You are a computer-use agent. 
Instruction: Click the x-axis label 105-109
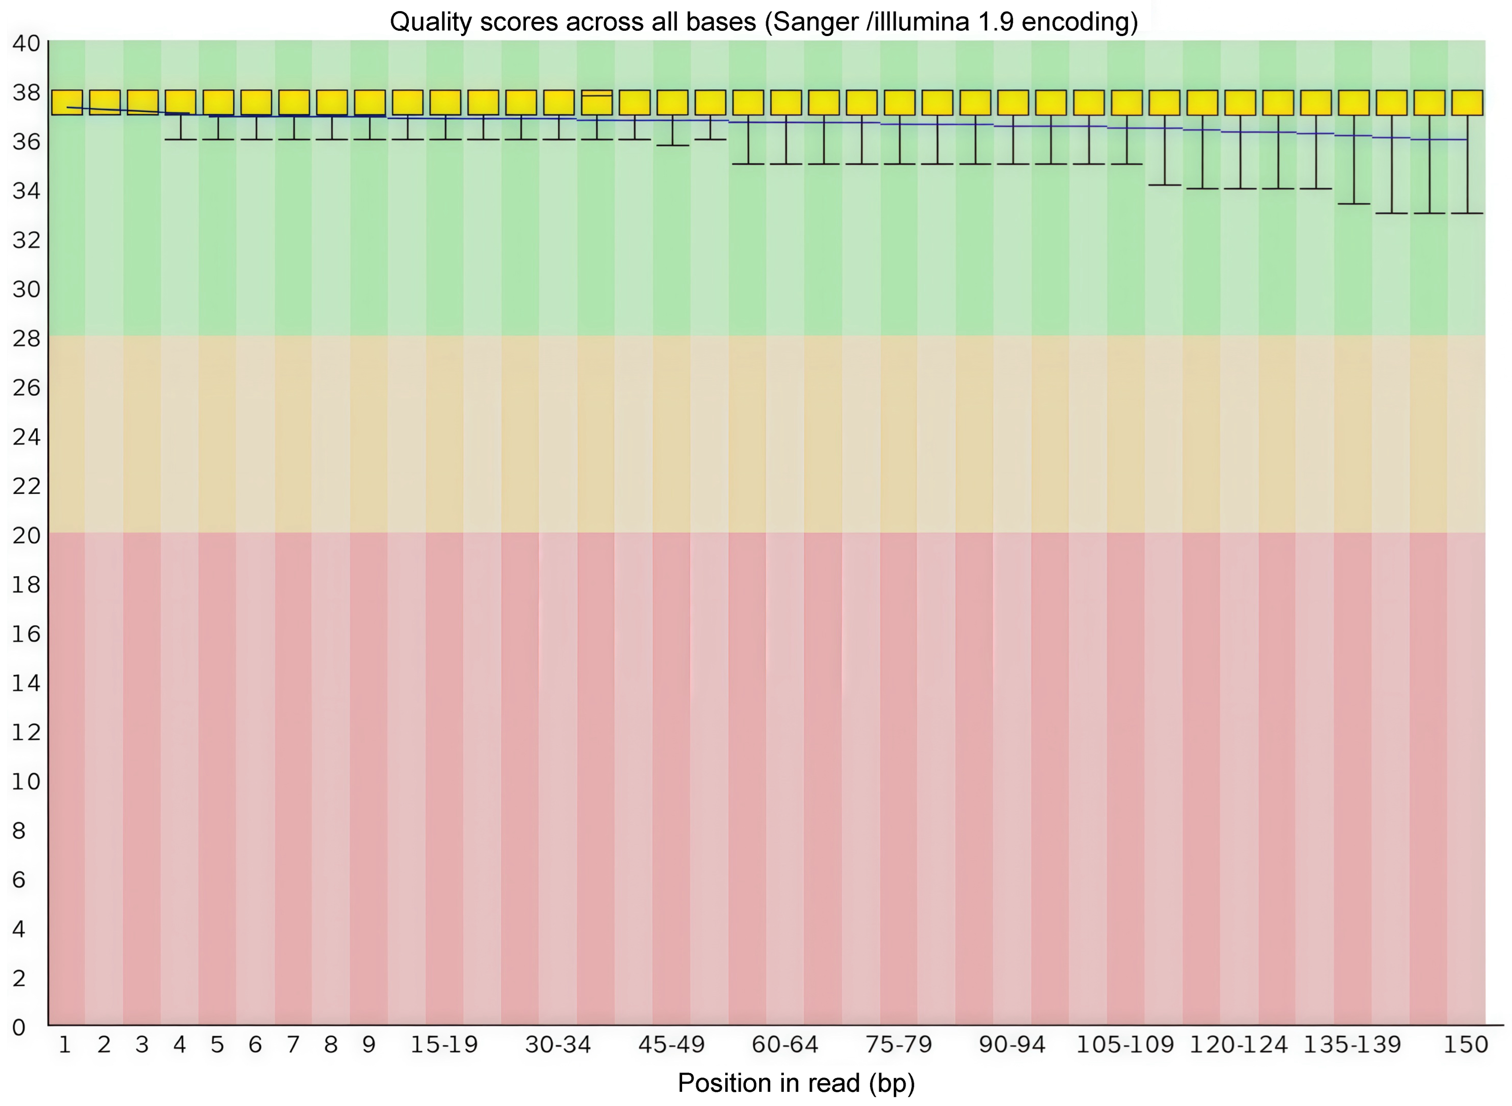pyautogui.click(x=1125, y=1044)
